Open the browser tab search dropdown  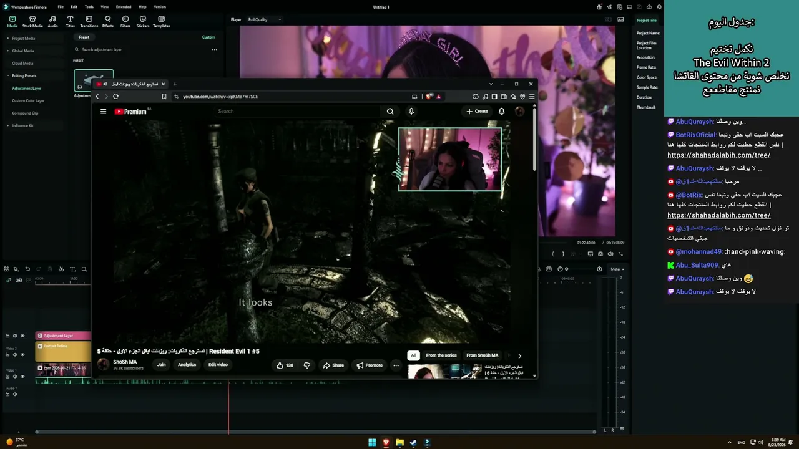tap(491, 84)
